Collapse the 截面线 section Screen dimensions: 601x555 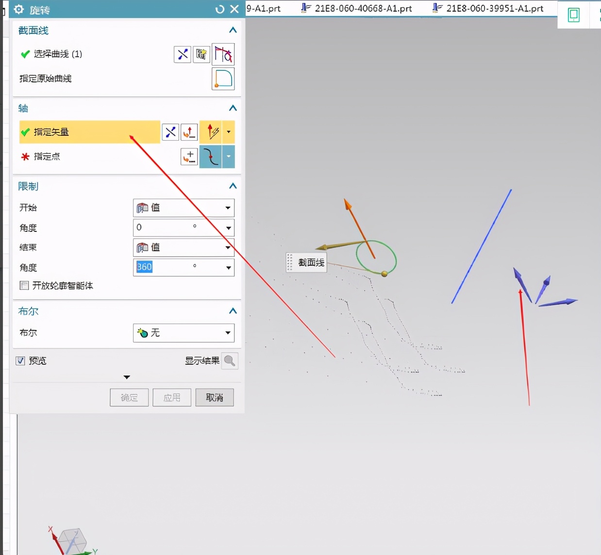coord(233,30)
